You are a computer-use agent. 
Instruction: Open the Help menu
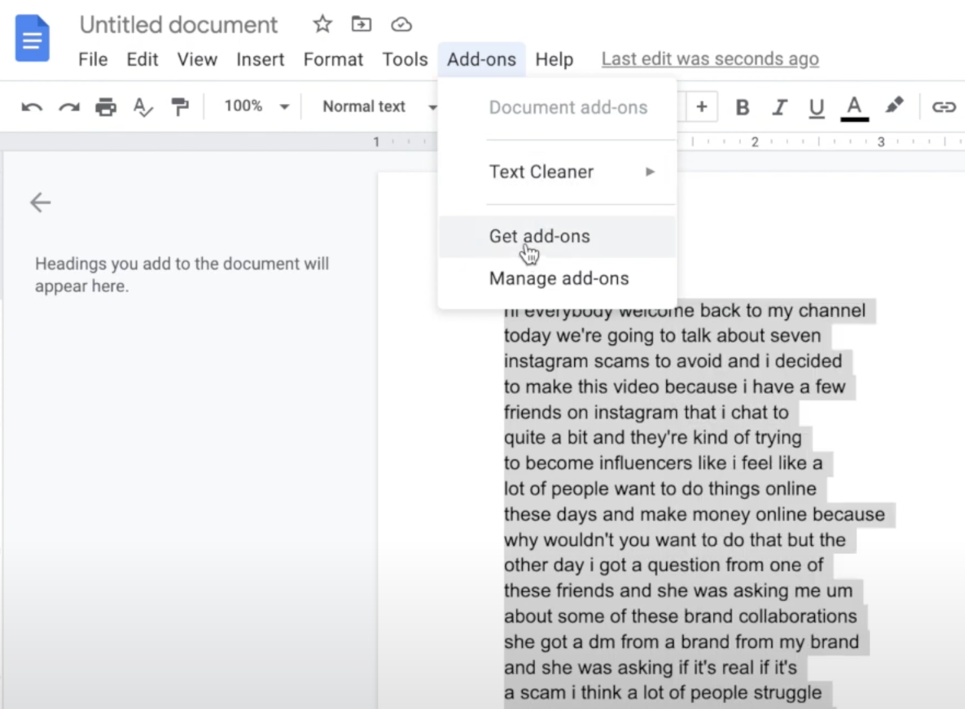554,60
